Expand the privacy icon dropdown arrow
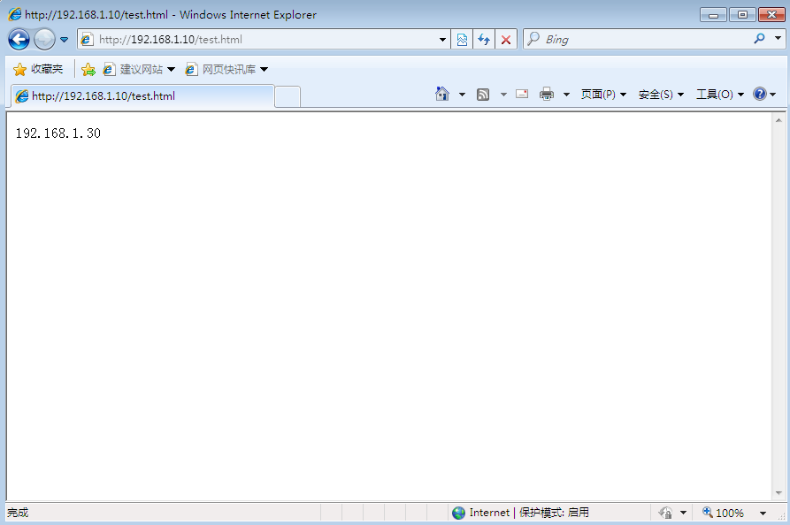Screen dimensions: 790x525 [x=683, y=513]
